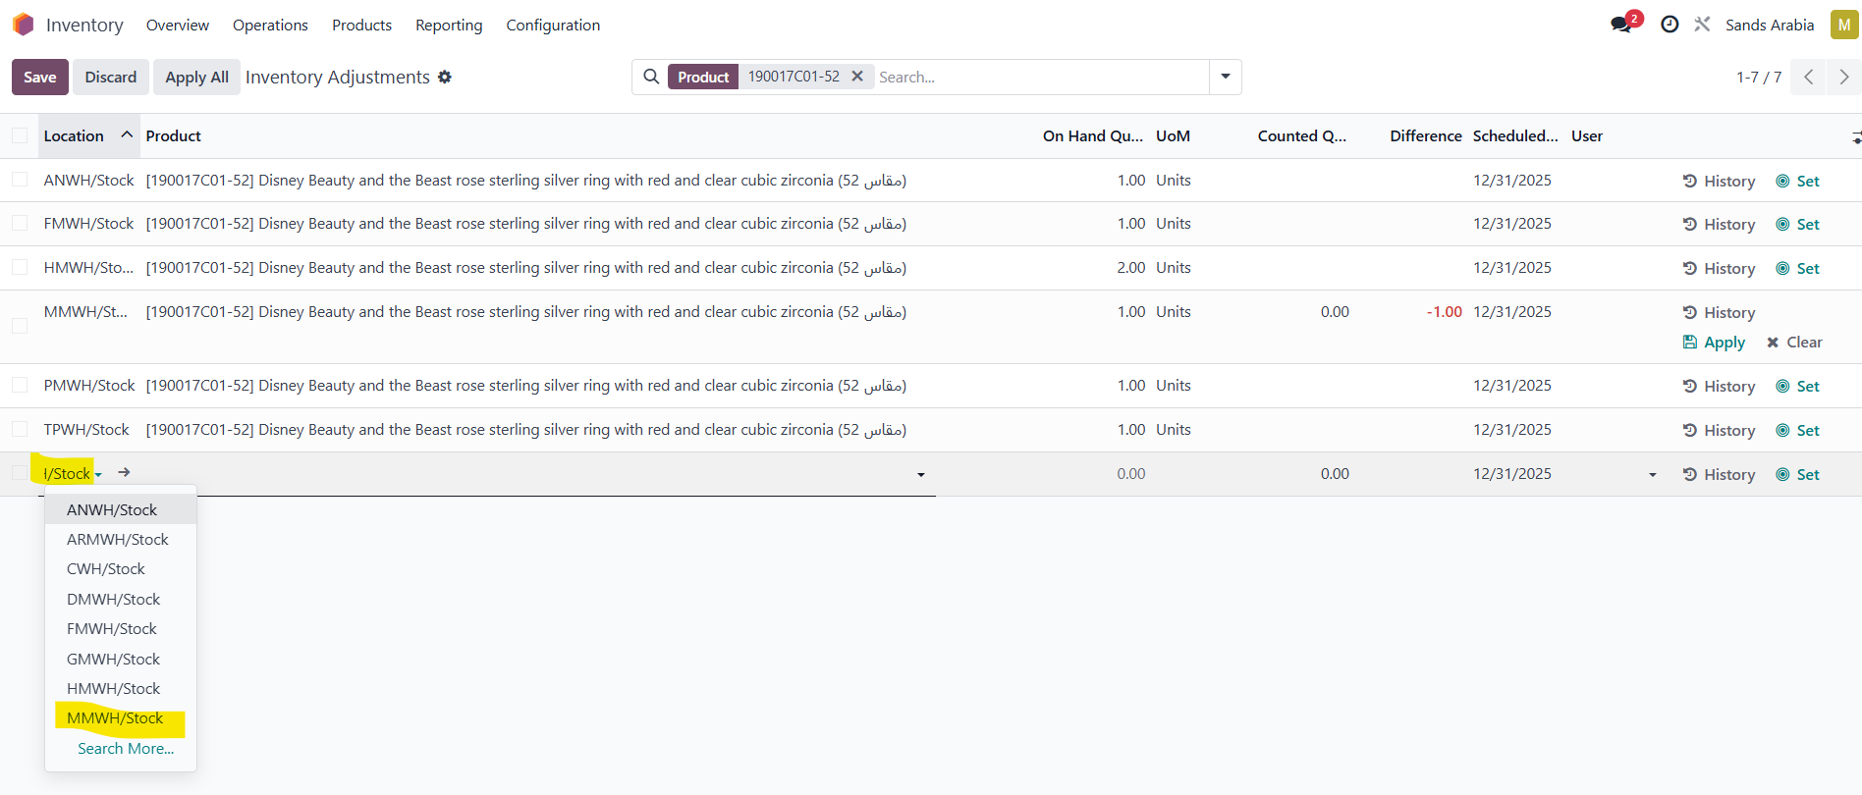Viewport: 1862px width, 795px height.
Task: Open the developer tools wrench icon
Action: [1702, 25]
